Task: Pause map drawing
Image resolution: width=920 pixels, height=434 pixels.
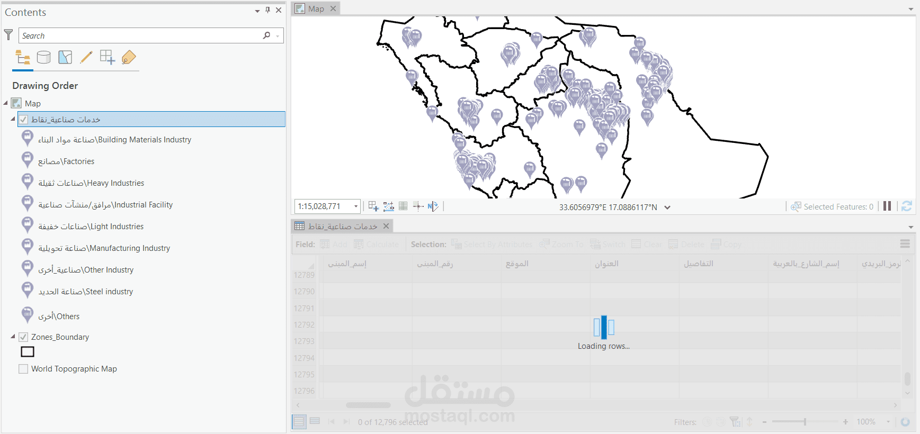Action: coord(887,206)
